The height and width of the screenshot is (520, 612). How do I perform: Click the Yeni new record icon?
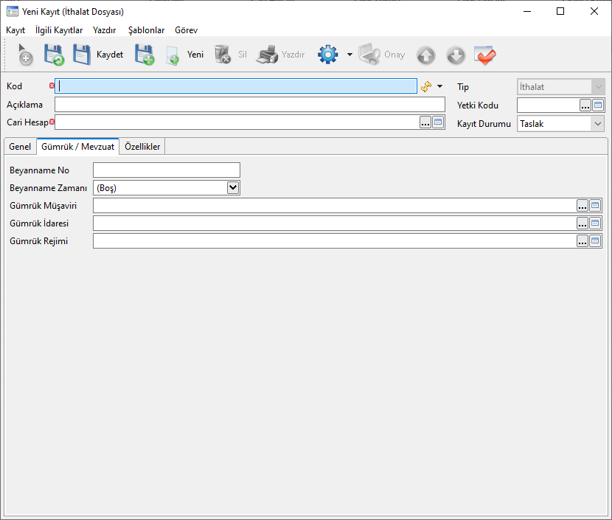click(x=184, y=55)
